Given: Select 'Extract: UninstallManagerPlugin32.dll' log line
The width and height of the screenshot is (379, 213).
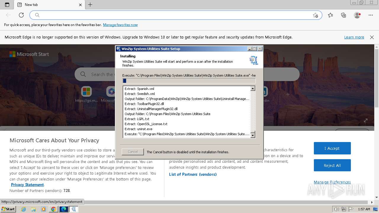Looking at the screenshot, I should 151,109.
